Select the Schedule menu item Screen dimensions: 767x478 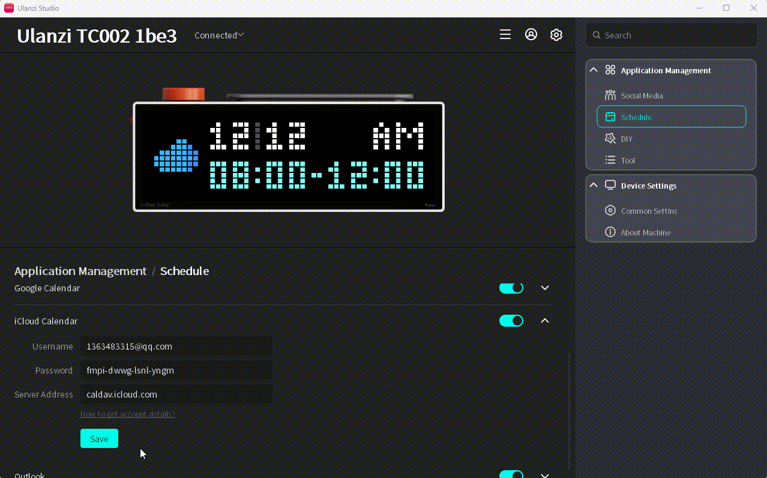pos(672,117)
